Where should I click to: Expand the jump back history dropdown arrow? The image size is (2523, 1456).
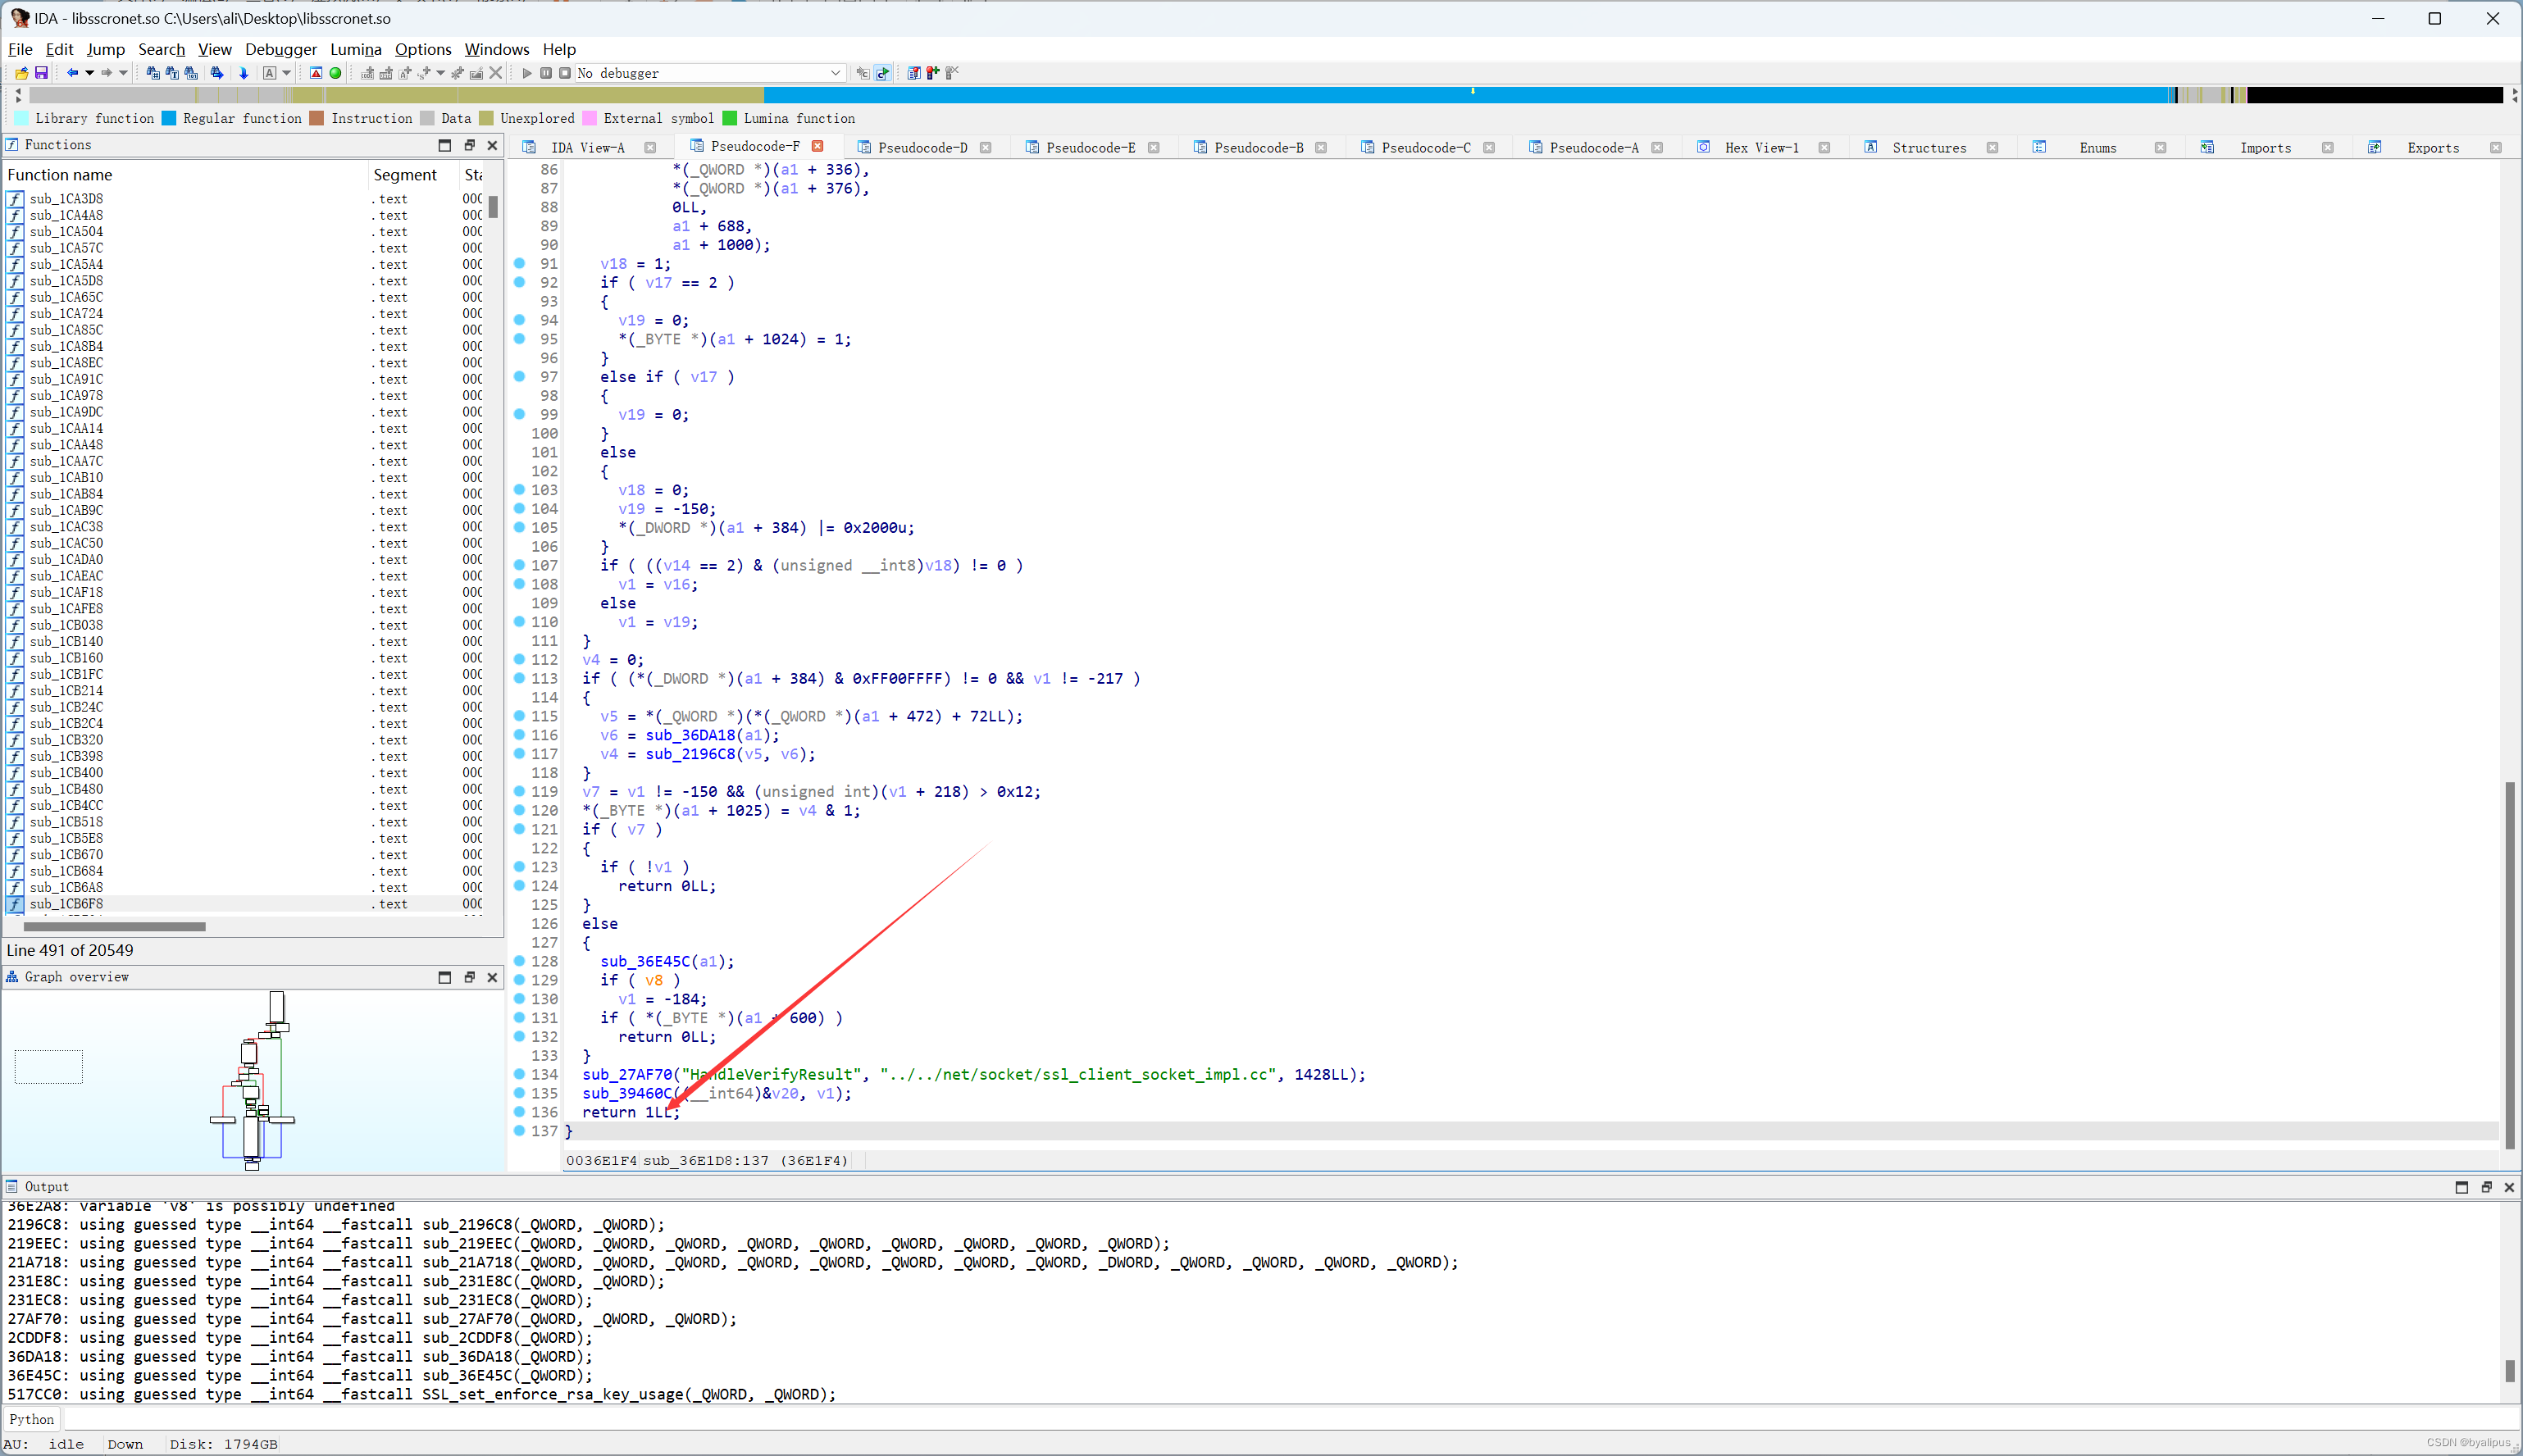click(89, 73)
